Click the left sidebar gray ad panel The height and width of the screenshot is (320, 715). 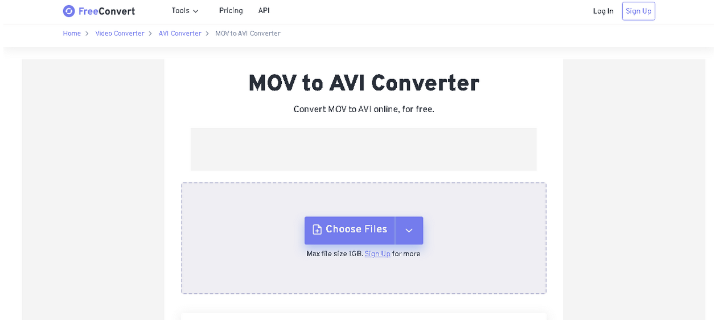(x=93, y=188)
